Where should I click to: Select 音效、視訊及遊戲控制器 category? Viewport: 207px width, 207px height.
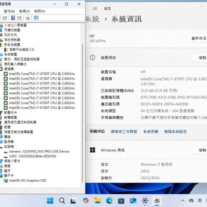click(x=22, y=59)
